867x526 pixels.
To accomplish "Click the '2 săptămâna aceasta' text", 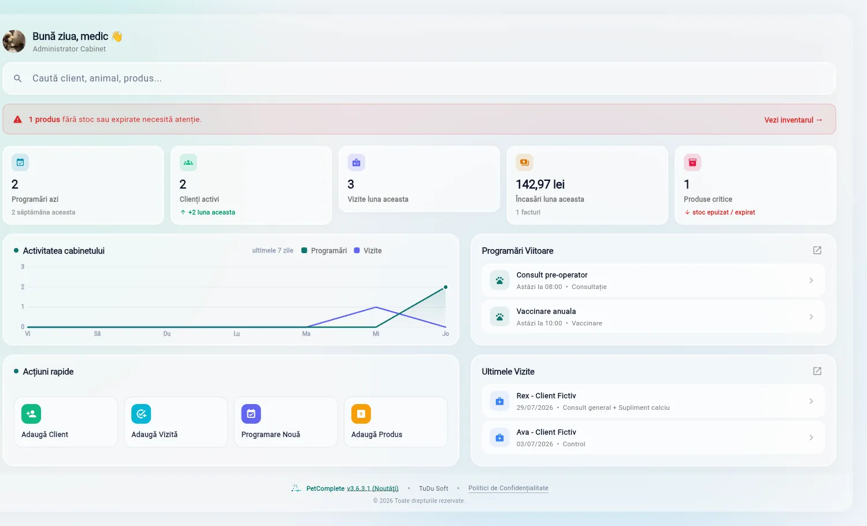I will 43,213.
